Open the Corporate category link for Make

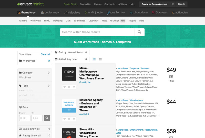click(135, 68)
